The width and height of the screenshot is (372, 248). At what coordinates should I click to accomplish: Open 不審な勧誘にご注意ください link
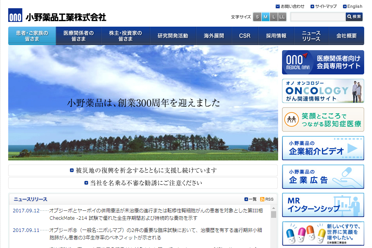[x=146, y=183]
